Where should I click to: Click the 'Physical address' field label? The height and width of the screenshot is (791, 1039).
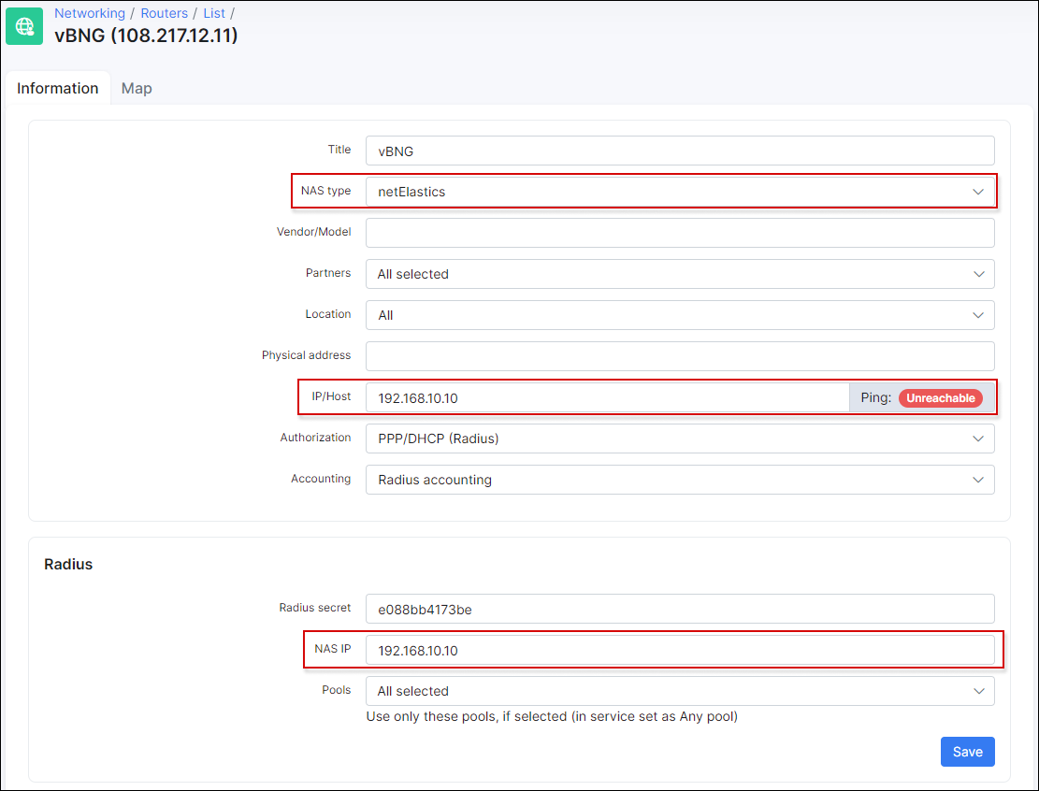(306, 355)
